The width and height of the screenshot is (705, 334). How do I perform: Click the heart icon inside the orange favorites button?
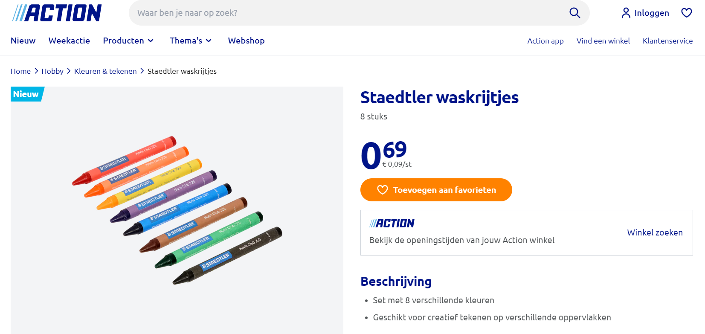pyautogui.click(x=381, y=190)
